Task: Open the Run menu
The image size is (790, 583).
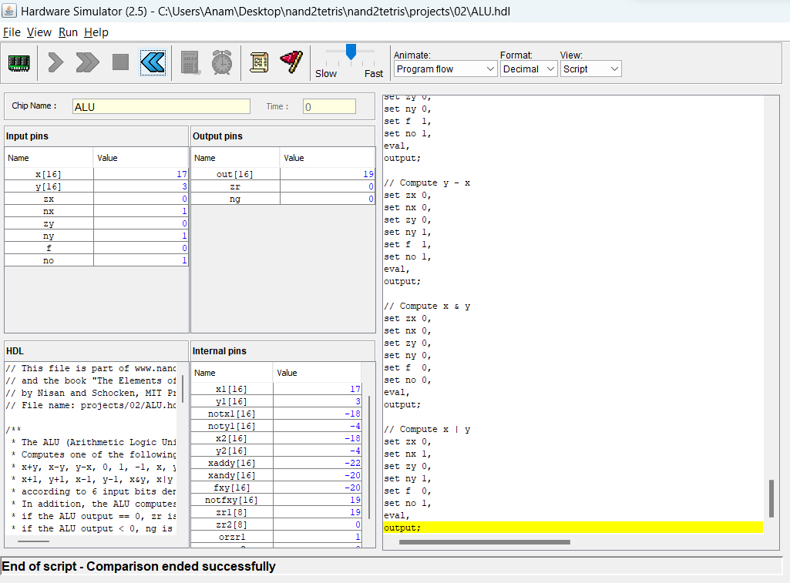Action: click(x=68, y=32)
